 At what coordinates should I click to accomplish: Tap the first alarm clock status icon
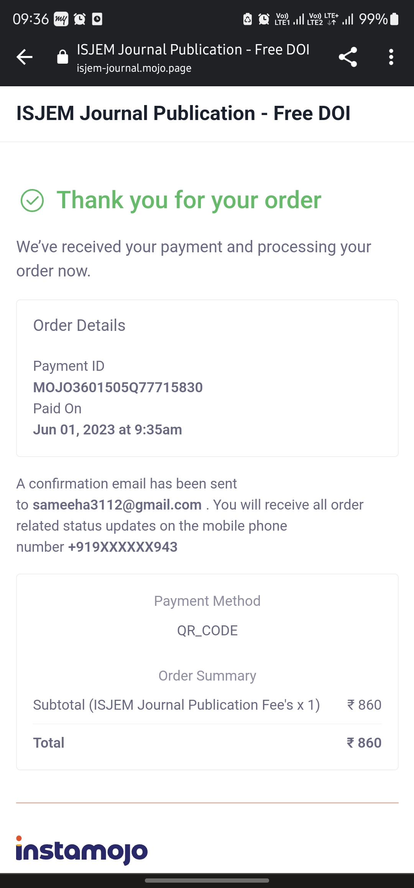point(80,19)
